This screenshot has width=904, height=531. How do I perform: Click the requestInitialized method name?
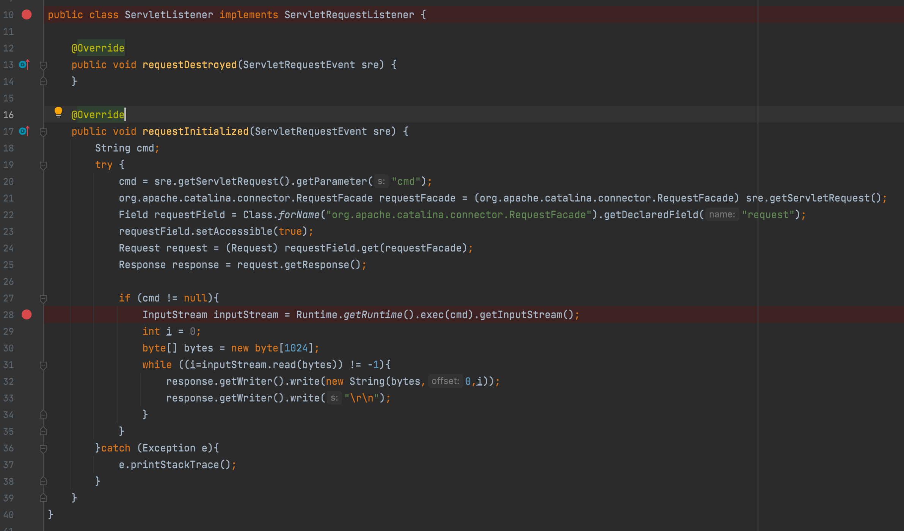195,131
